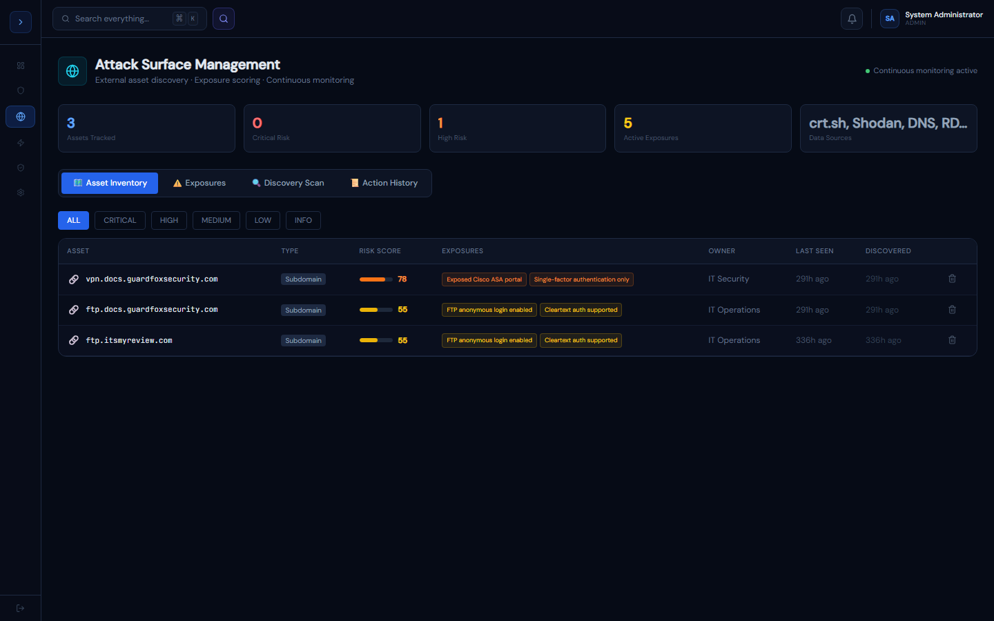994x621 pixels.
Task: Click the High Risk stat card
Action: (x=518, y=128)
